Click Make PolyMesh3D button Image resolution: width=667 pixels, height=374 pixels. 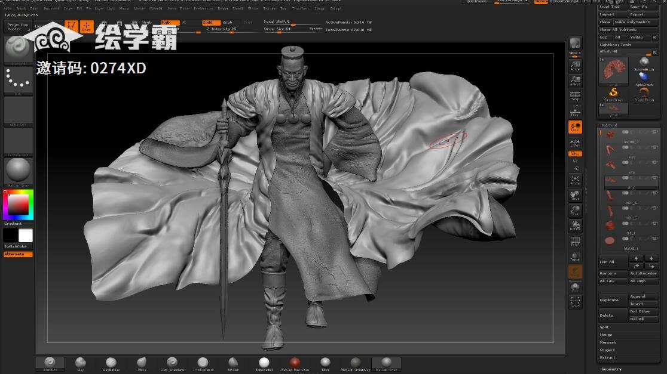click(636, 22)
